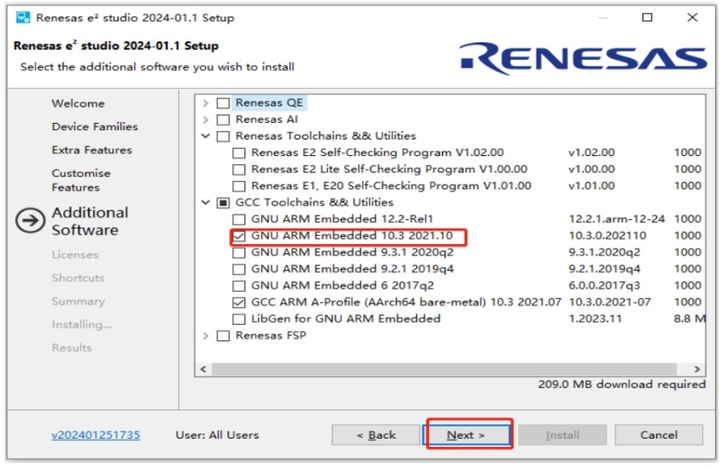Go to the Welcome step in sidebar
The height and width of the screenshot is (468, 725).
78,104
